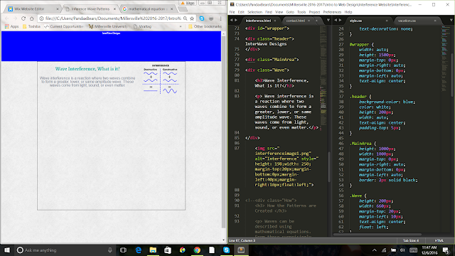Open Task View from the taskbar

point(123,250)
